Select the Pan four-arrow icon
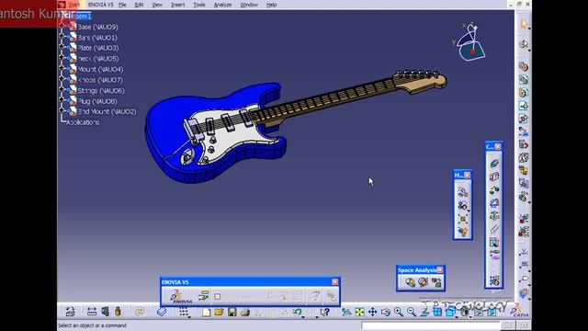Screen dimensions: 588x331 pyautogui.click(x=372, y=312)
